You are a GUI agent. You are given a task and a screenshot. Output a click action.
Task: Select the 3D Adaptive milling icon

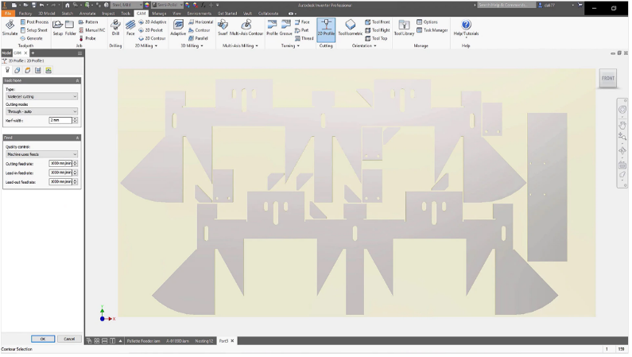tap(179, 27)
